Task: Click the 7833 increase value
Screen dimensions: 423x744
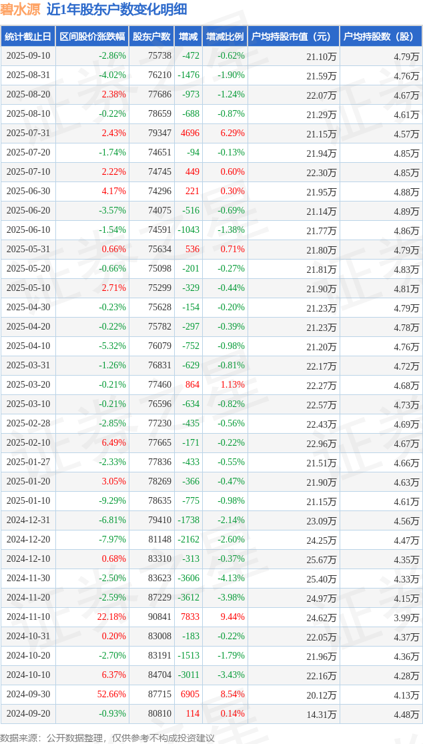Action: pyautogui.click(x=190, y=617)
